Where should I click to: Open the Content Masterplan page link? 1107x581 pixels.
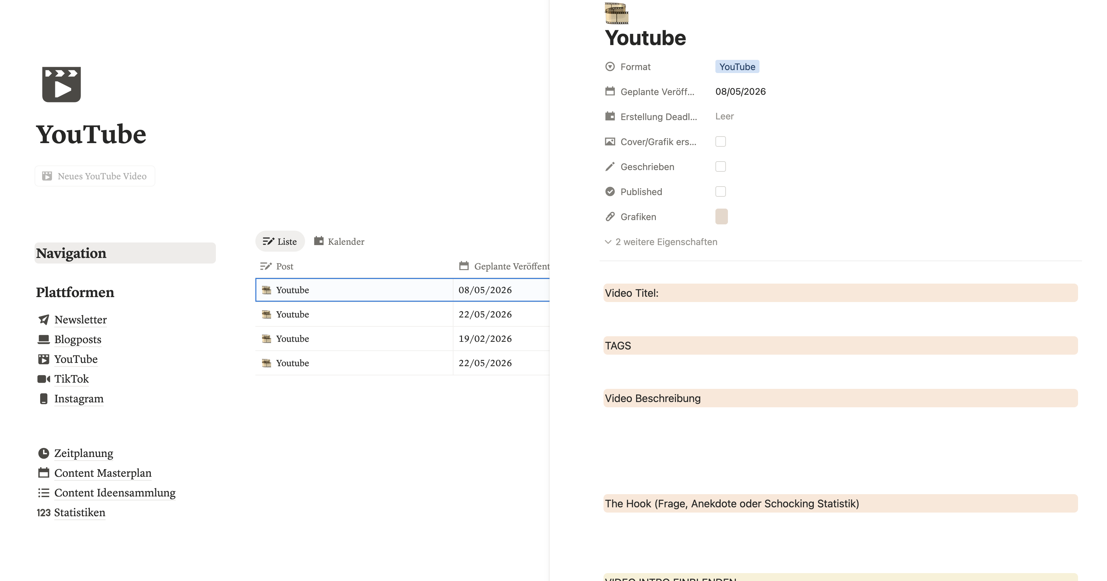[103, 473]
